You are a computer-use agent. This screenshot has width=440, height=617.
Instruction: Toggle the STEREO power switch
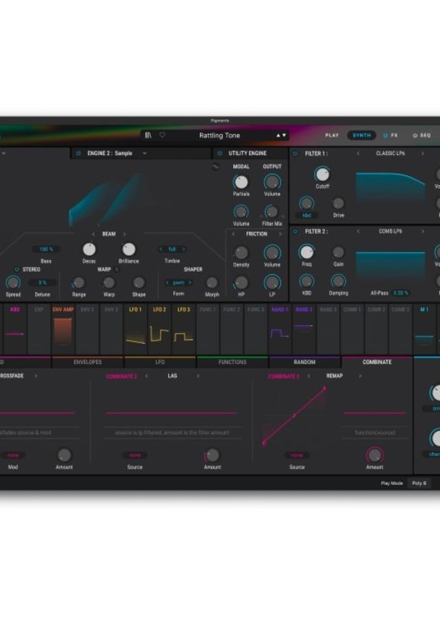[x=17, y=269]
